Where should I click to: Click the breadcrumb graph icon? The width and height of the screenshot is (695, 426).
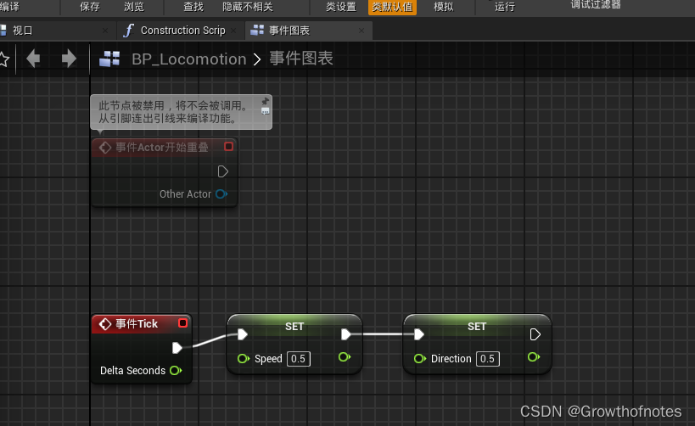click(x=109, y=59)
